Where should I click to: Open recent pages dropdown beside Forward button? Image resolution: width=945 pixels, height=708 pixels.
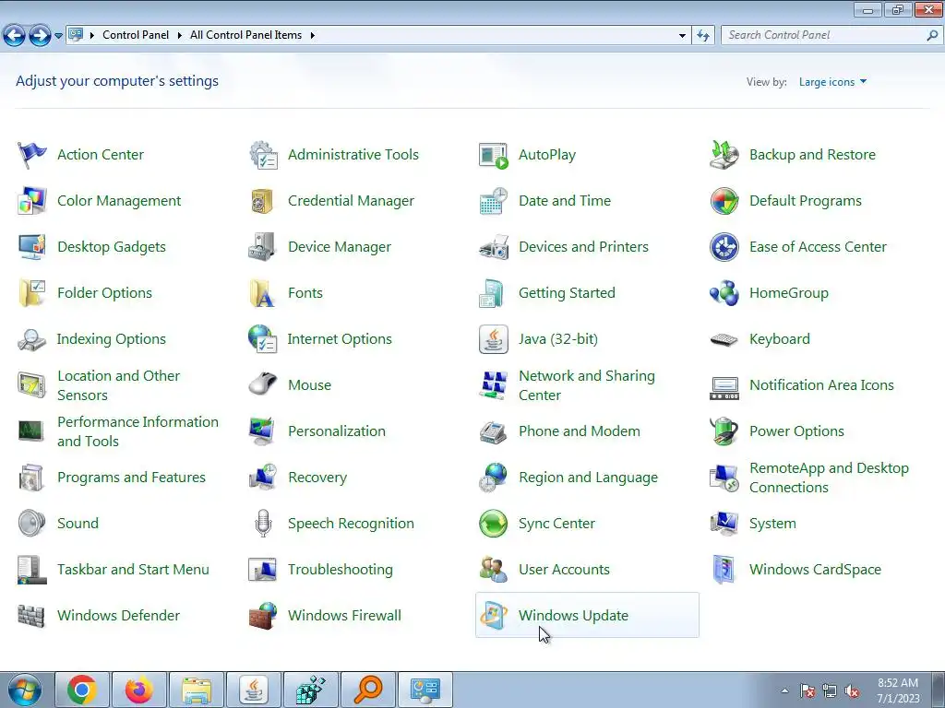(x=58, y=36)
